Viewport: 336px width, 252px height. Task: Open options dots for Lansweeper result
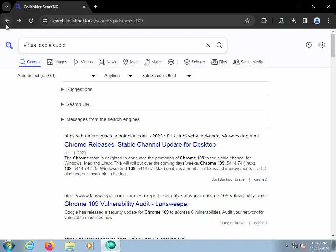click(249, 223)
